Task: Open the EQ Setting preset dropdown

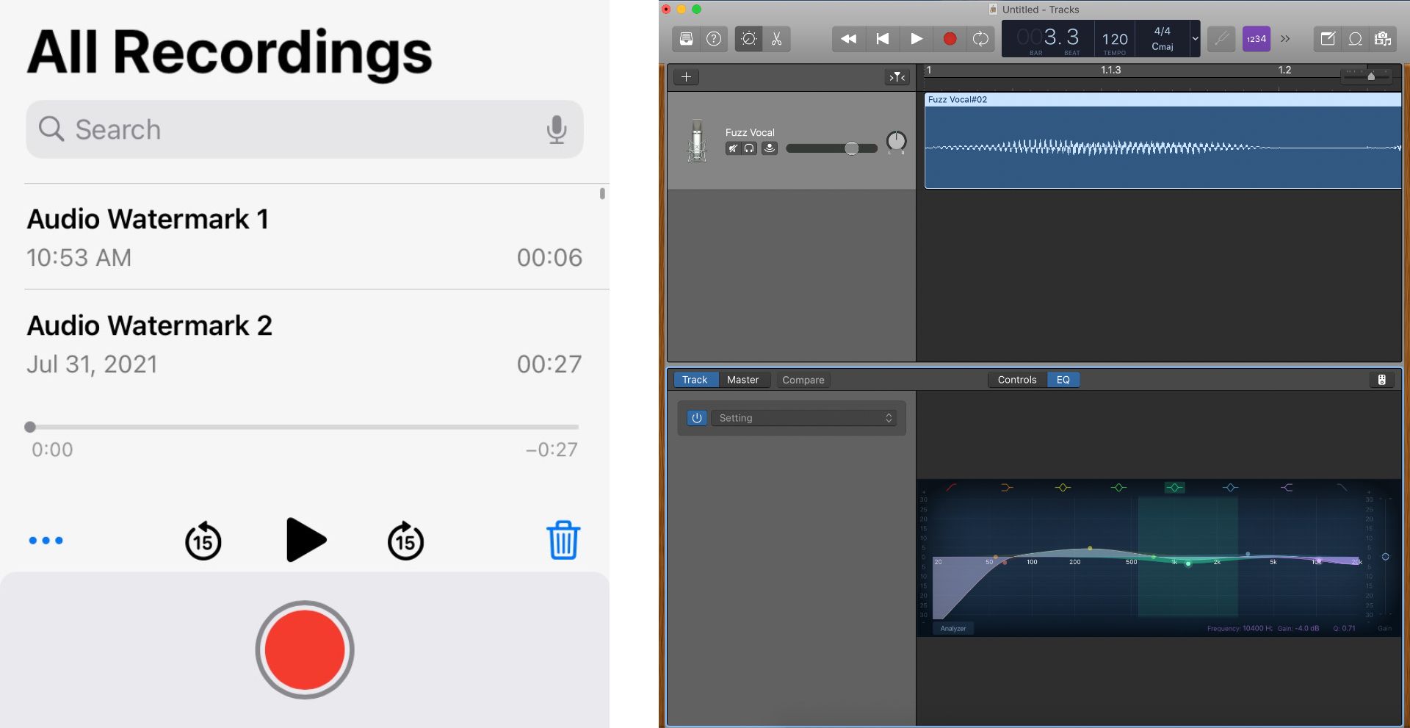Action: 805,418
